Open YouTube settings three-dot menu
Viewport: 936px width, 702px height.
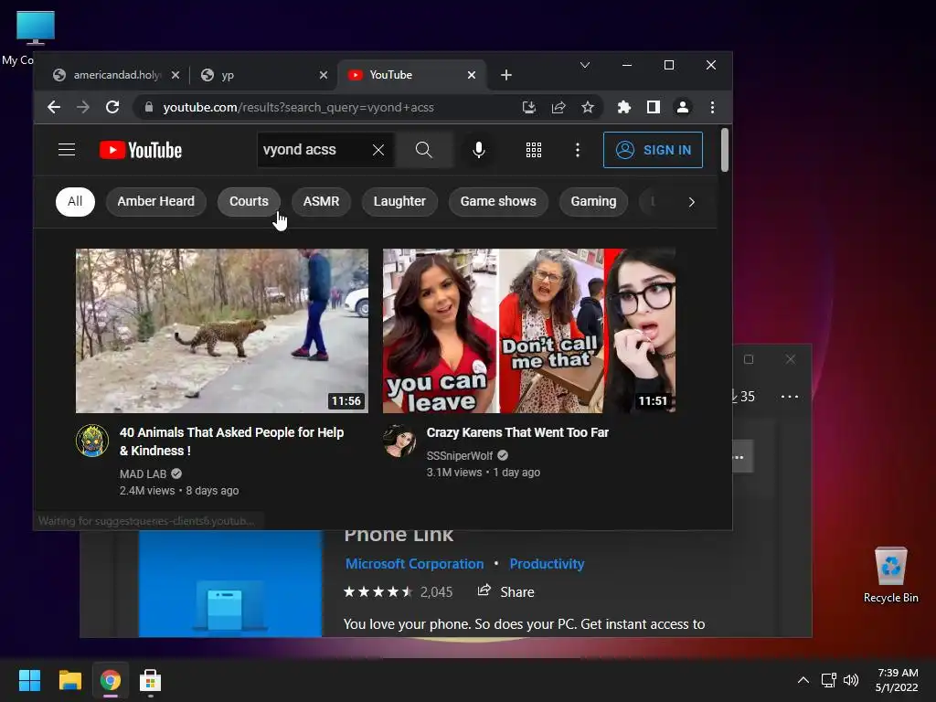coord(578,150)
